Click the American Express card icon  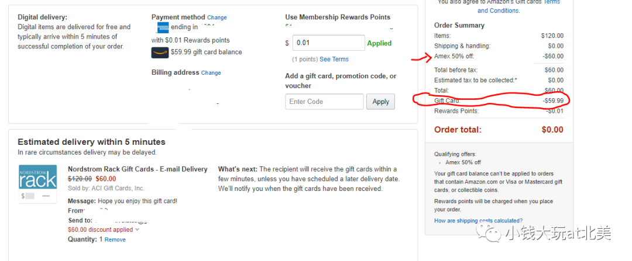163,27
